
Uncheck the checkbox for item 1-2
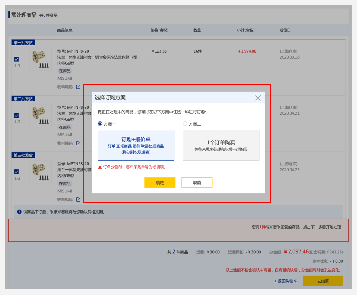pyautogui.click(x=17, y=116)
